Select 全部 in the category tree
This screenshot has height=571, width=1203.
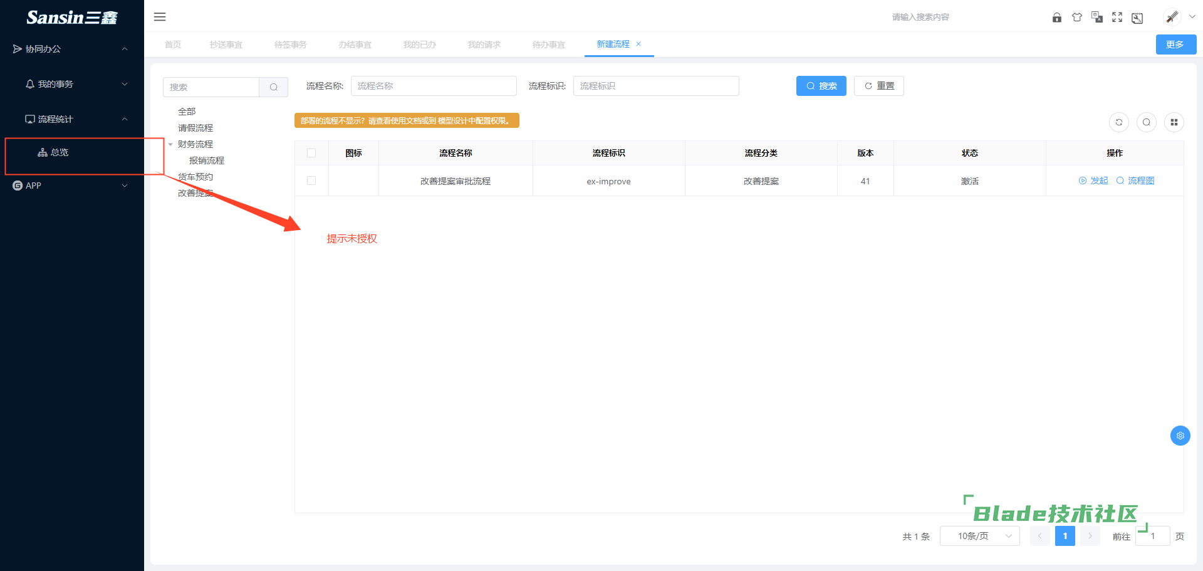187,112
